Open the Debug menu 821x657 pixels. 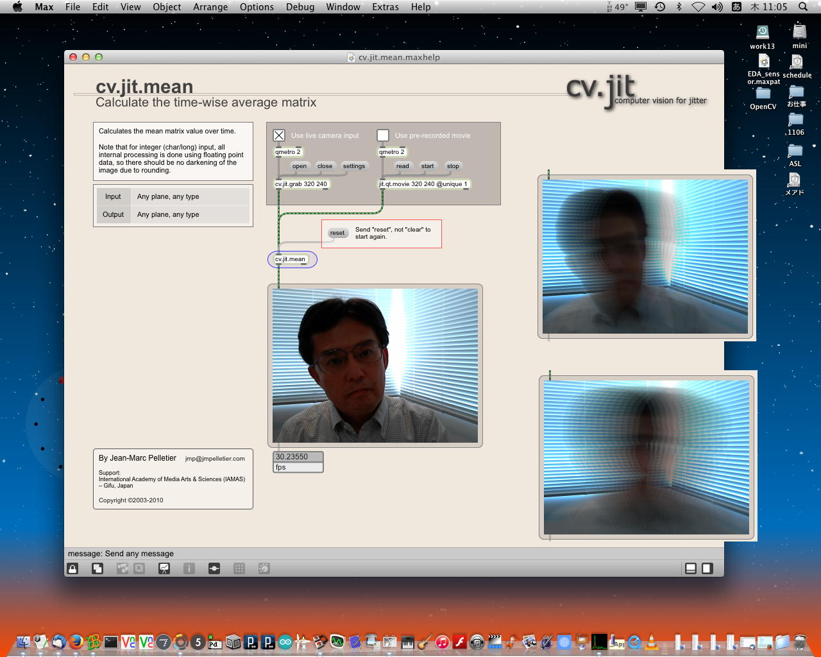click(300, 6)
